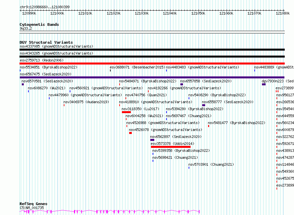Click nsv6558777 Sedlazeck2020 label

coord(228,102)
